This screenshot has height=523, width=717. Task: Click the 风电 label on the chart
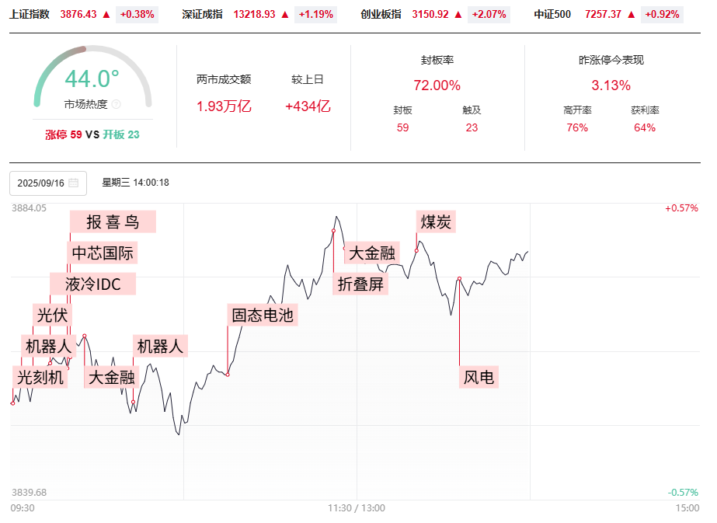click(479, 378)
